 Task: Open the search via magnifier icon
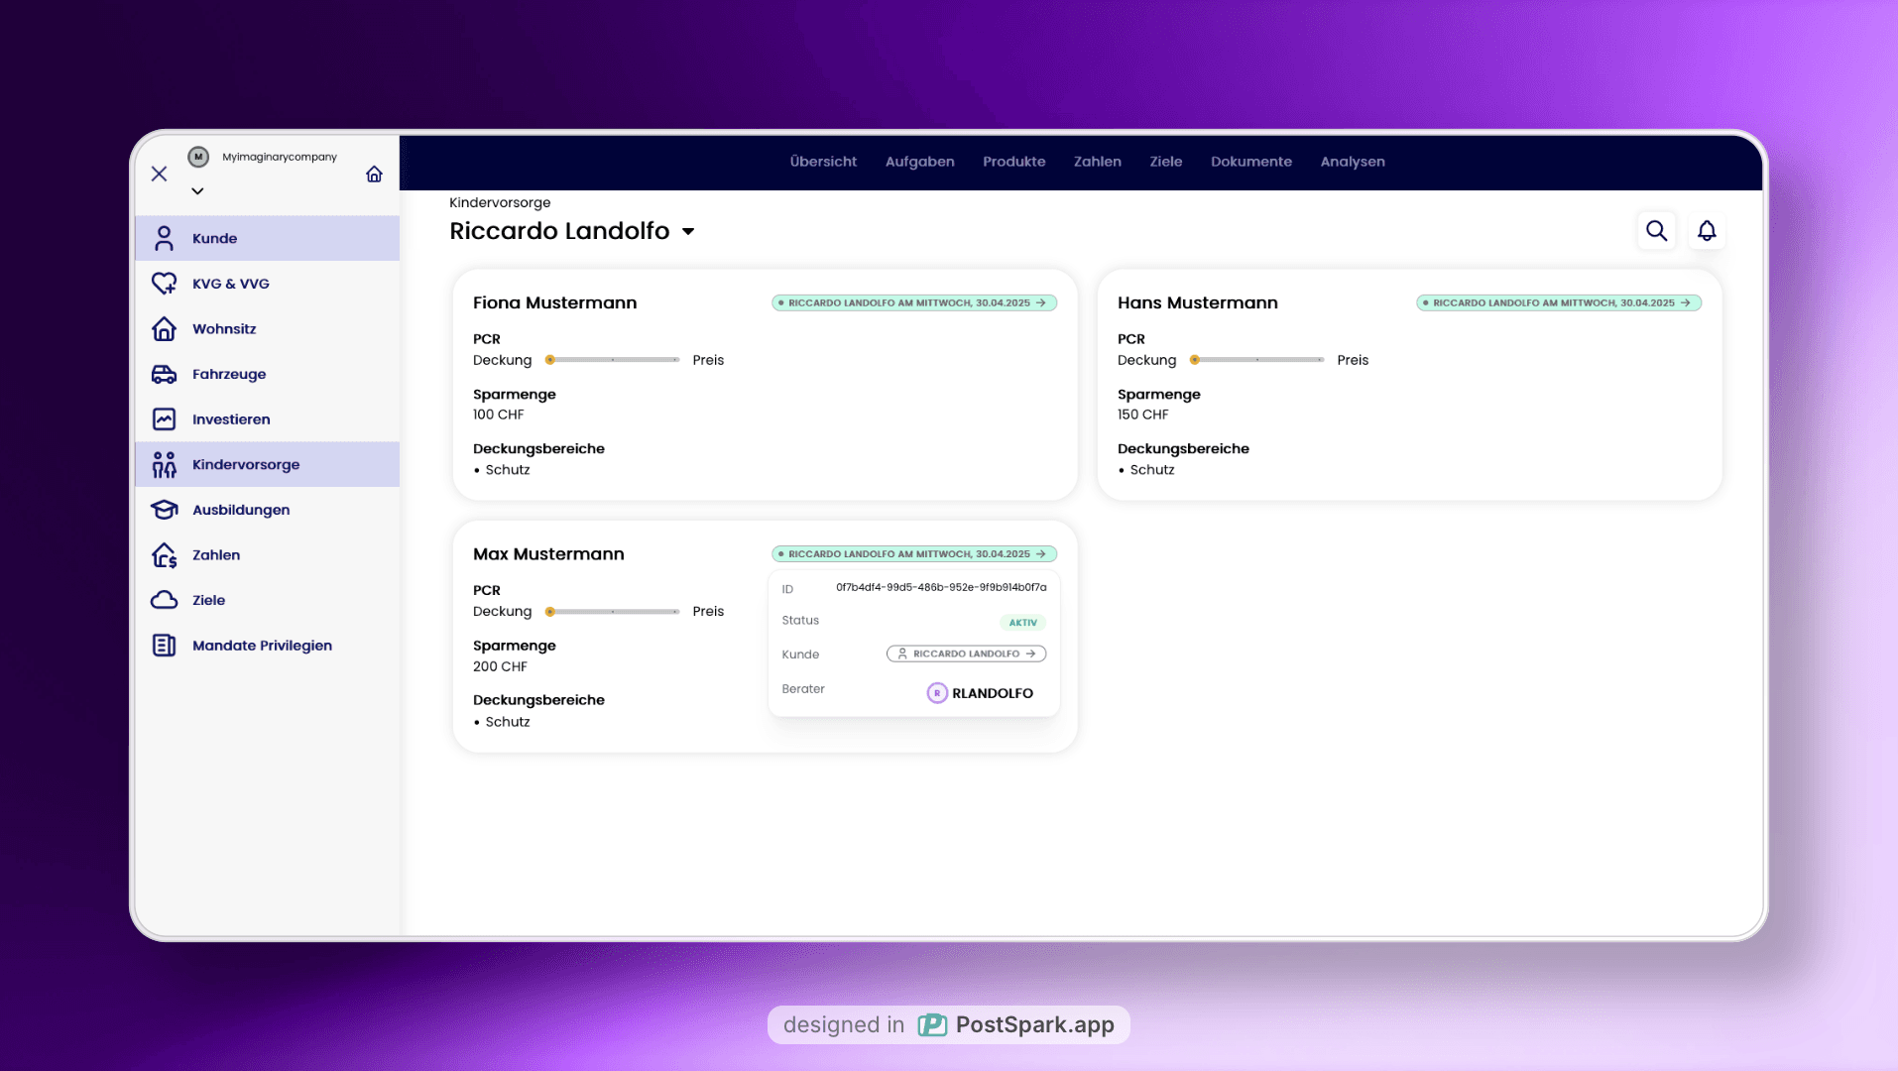1656,230
